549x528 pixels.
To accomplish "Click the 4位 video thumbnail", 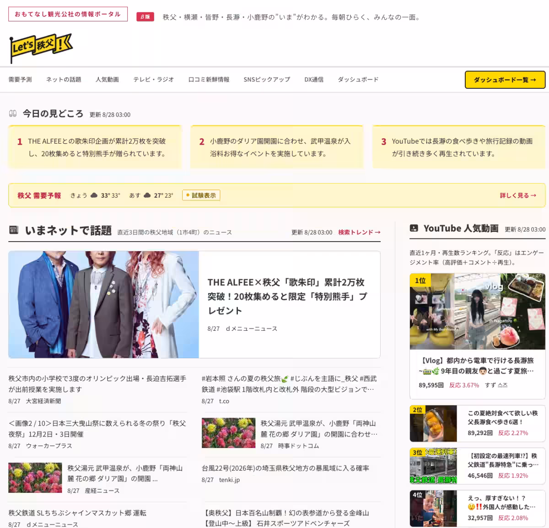I will (433, 508).
